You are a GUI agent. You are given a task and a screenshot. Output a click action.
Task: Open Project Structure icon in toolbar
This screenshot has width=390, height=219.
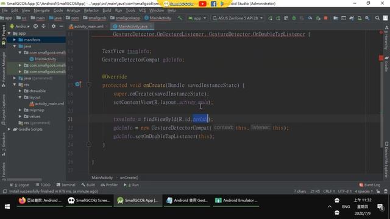(x=336, y=18)
